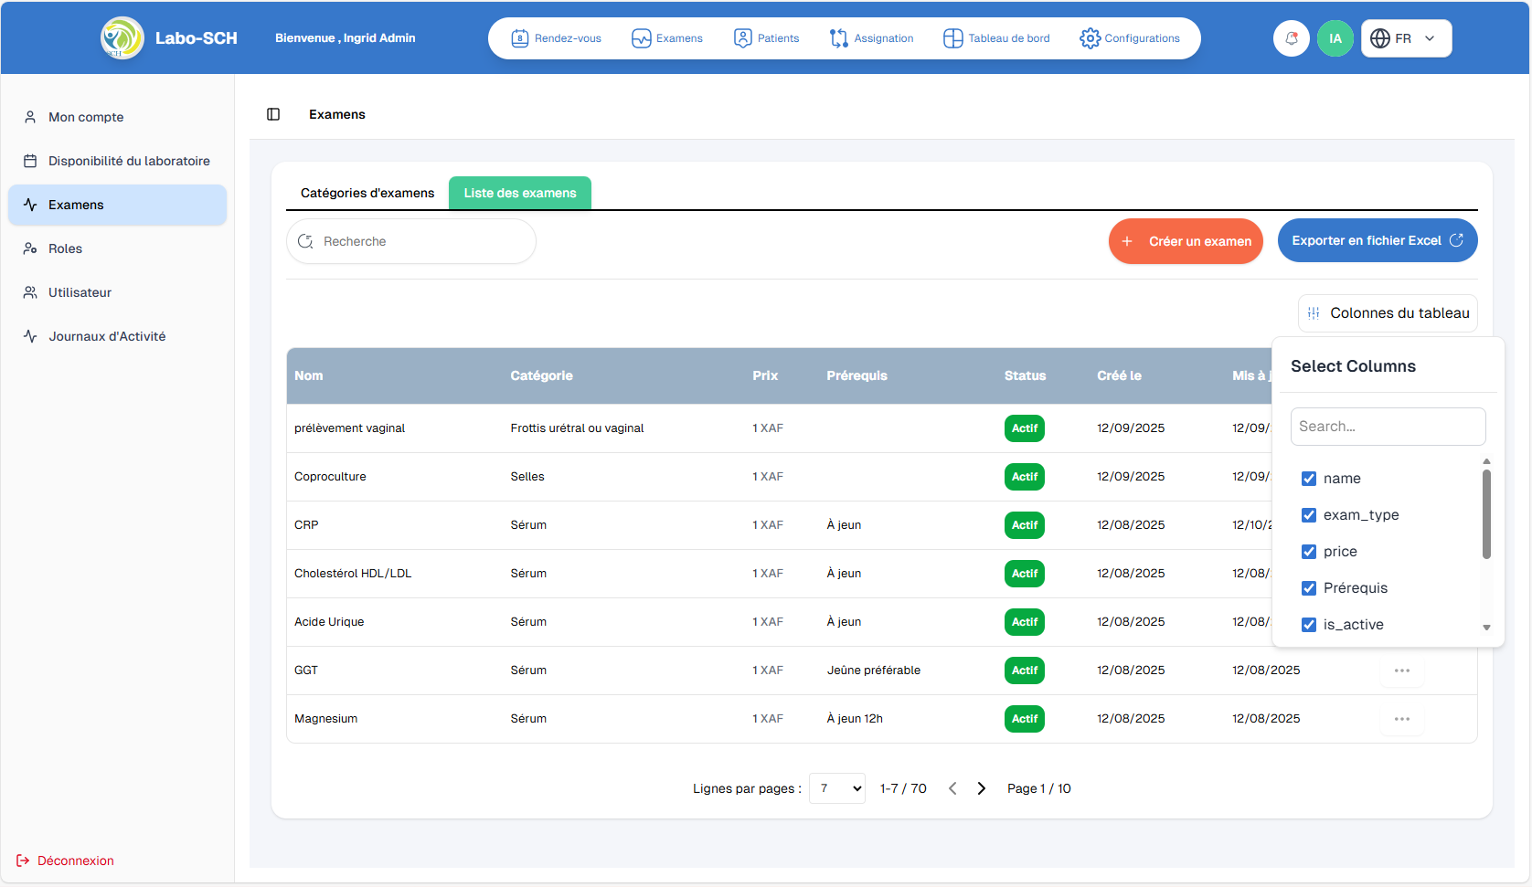
Task: Switch to Catégories d'examens tab
Action: [x=367, y=193]
